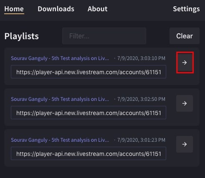205x178 pixels.
Task: Click timestamp 7/9/2020, 3:03:10 PM
Action: point(141,58)
